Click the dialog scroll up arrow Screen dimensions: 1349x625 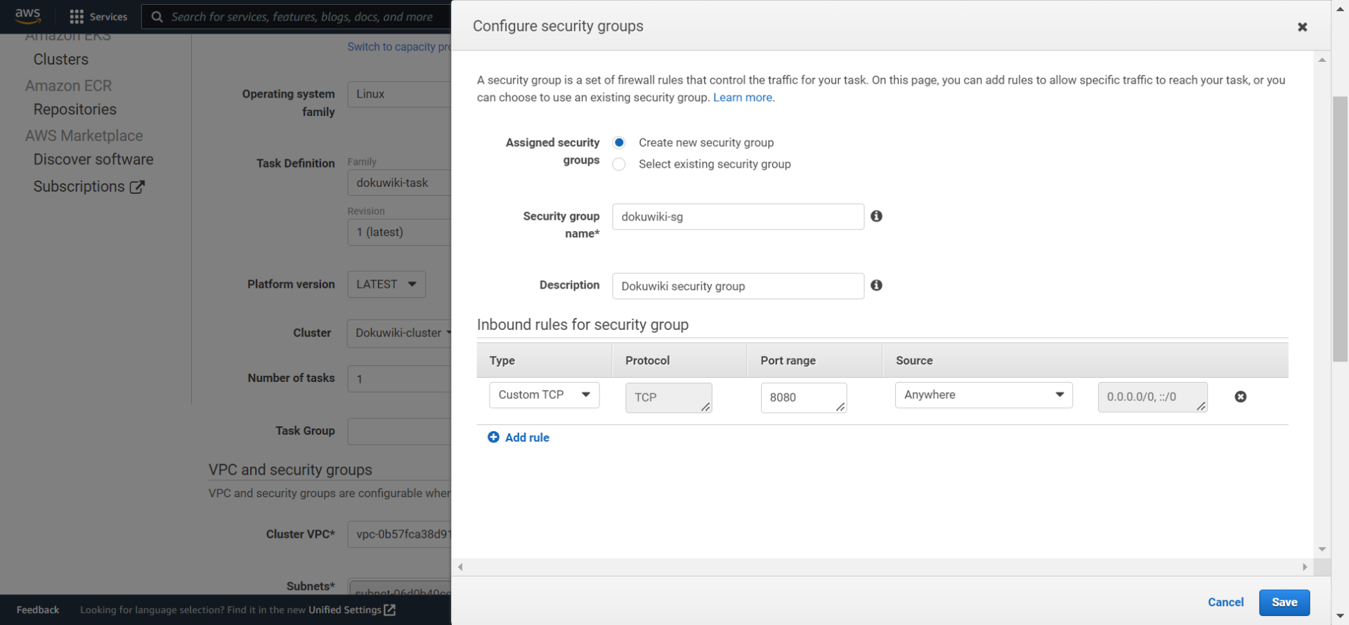(1322, 60)
